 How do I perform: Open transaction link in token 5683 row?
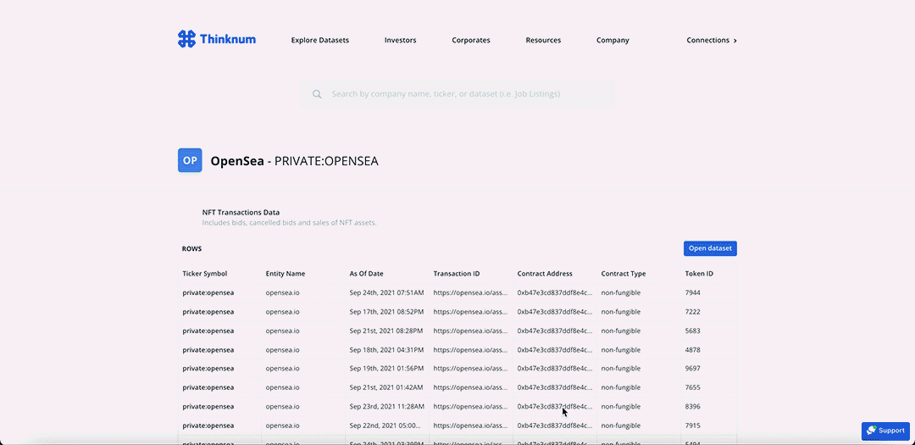click(x=471, y=331)
